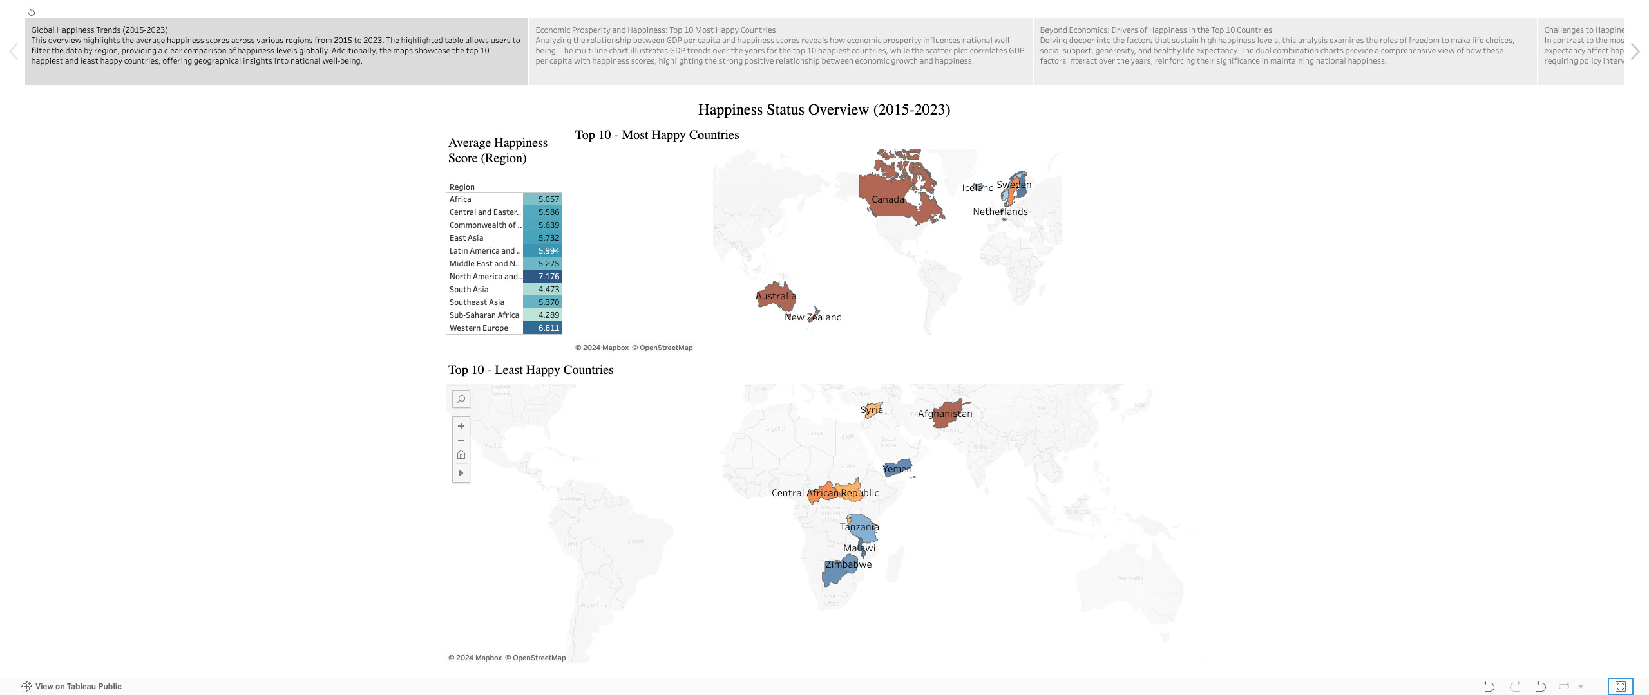Click the Replay animation icon

pos(1564,687)
